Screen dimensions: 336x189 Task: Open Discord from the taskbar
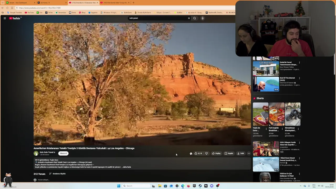click(212, 186)
